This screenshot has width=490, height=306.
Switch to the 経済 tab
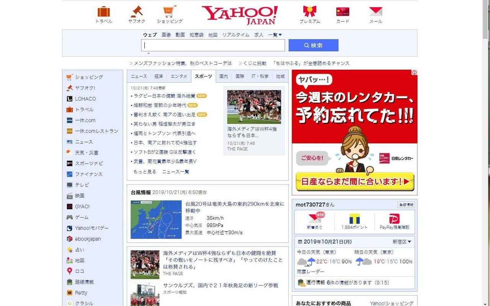click(158, 76)
